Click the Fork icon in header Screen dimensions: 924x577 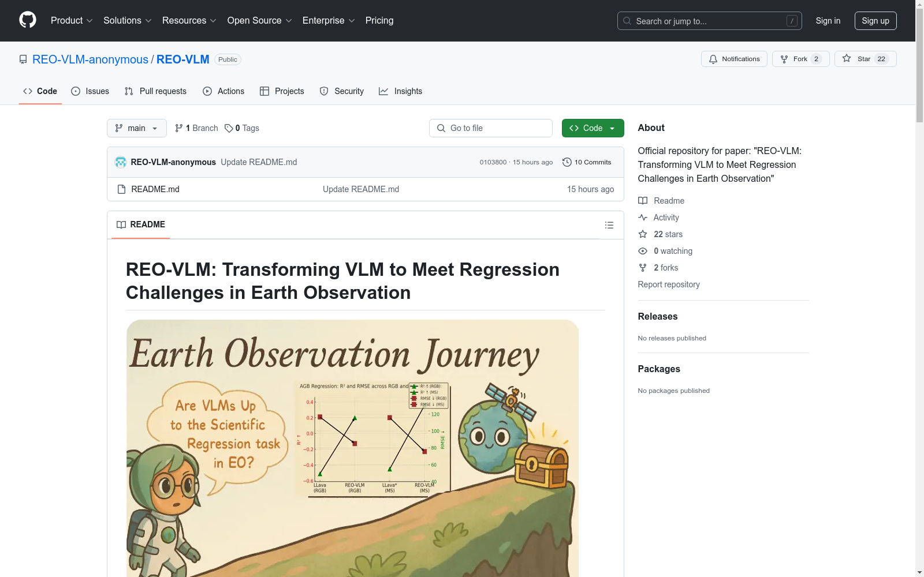pos(784,59)
